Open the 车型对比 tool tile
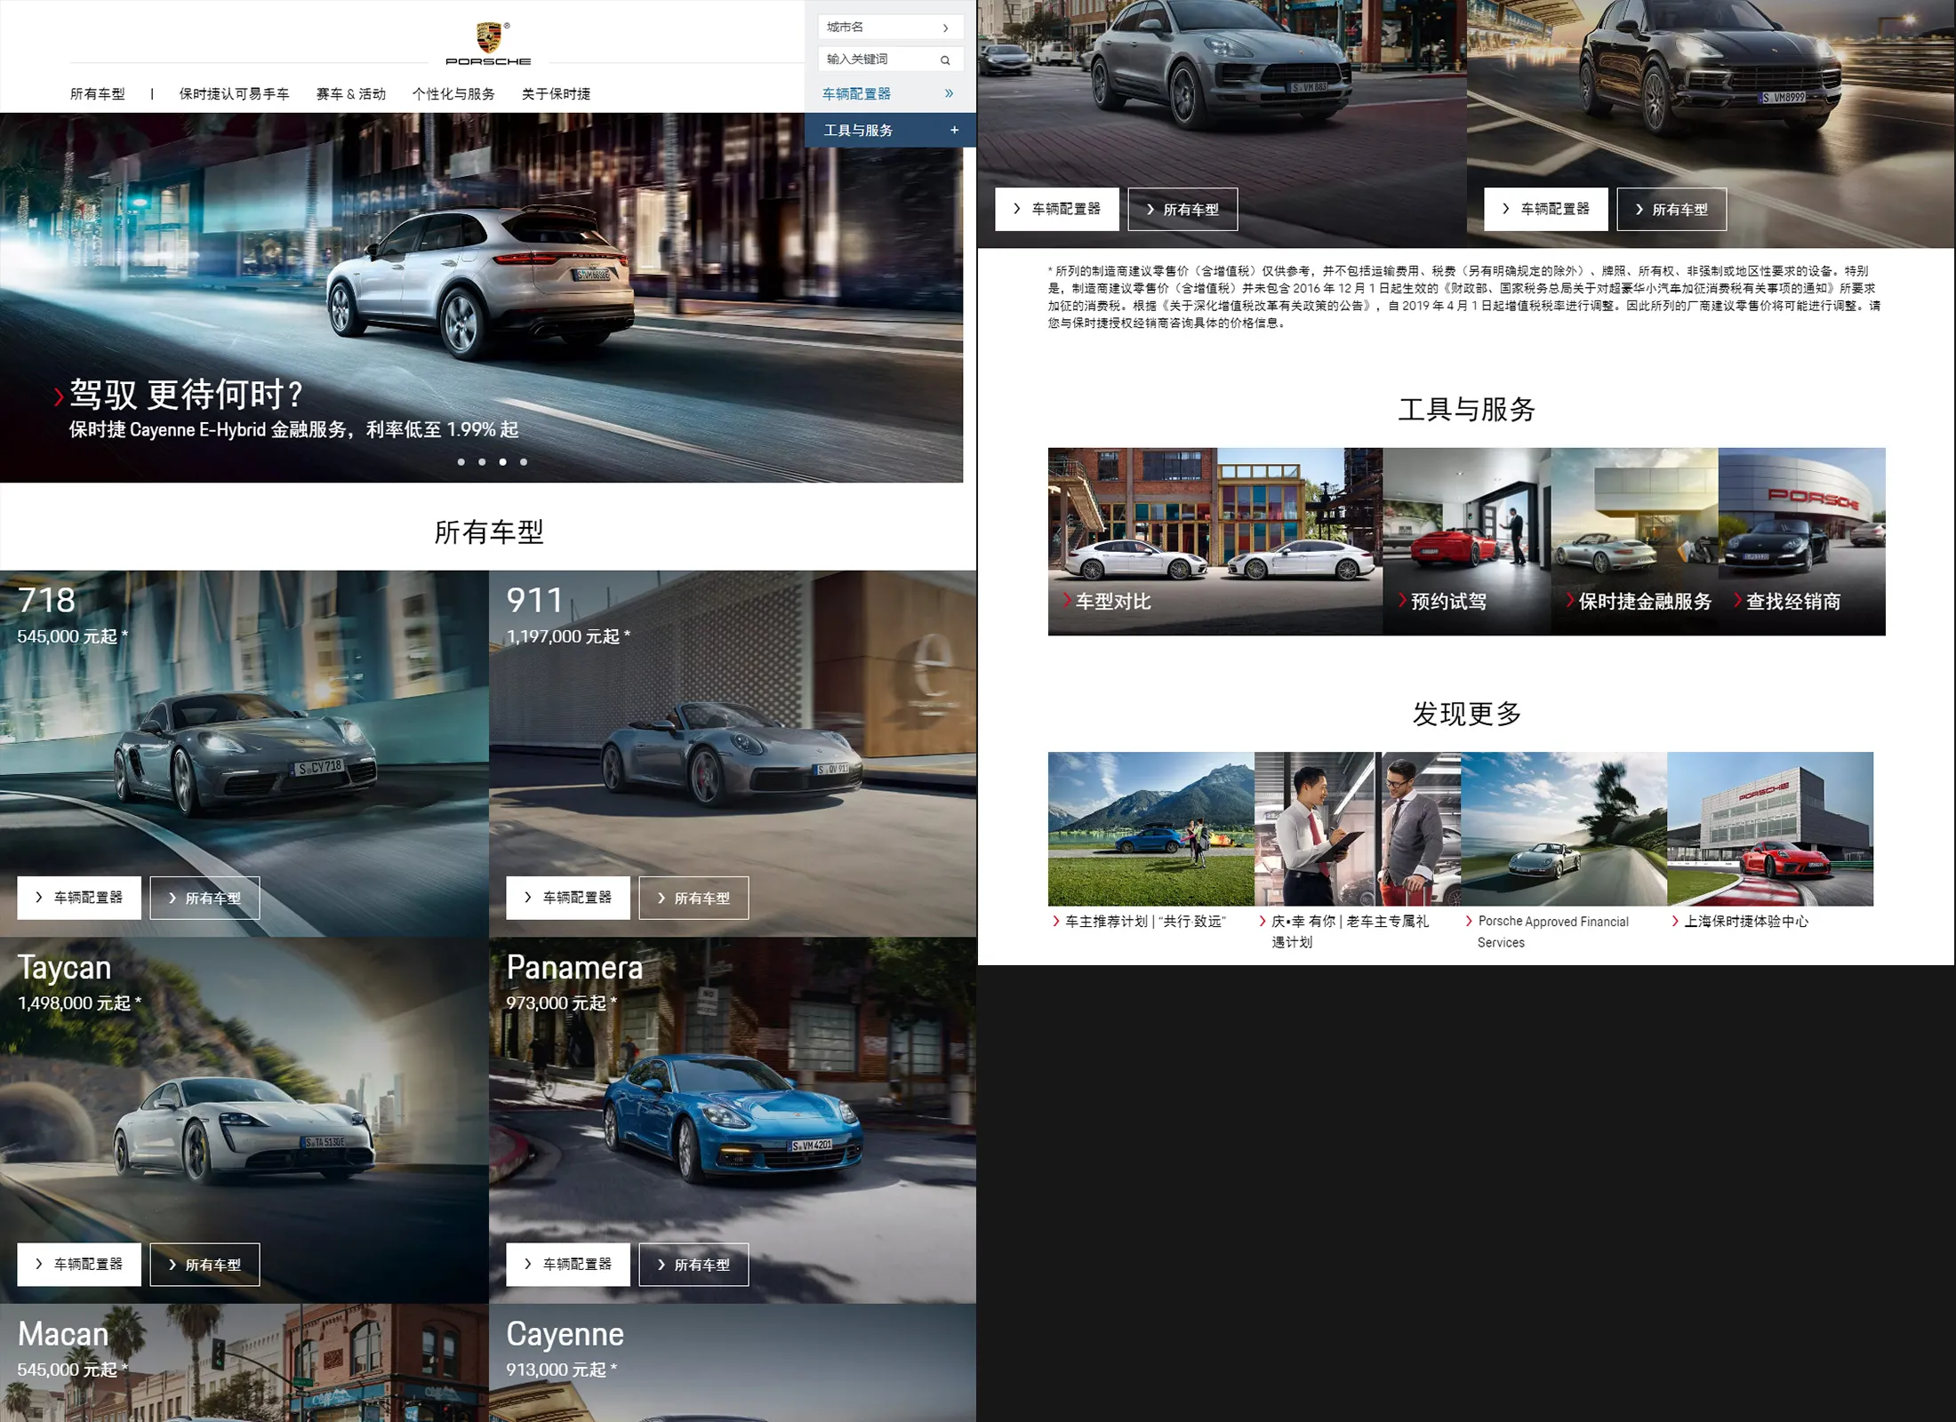The width and height of the screenshot is (1956, 1422). 1215,541
